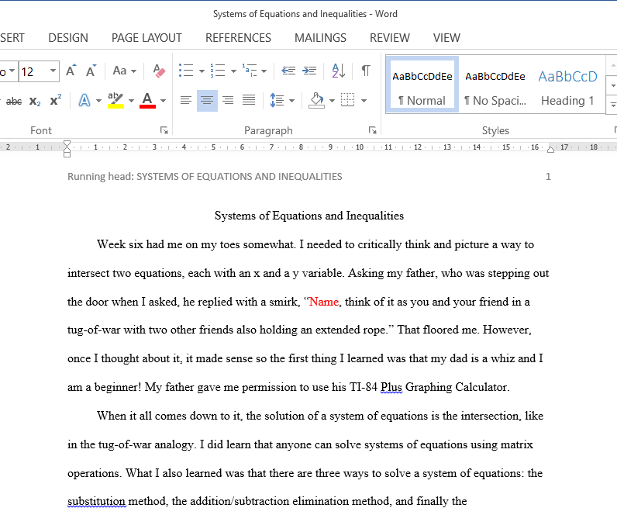Open Paragraph dialog box launcher
Screen dimensions: 617x515
click(372, 130)
